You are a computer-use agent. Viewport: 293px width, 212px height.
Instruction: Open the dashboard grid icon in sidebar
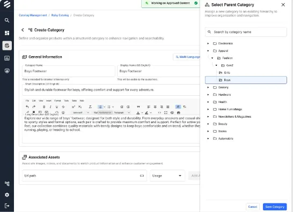[7, 33]
